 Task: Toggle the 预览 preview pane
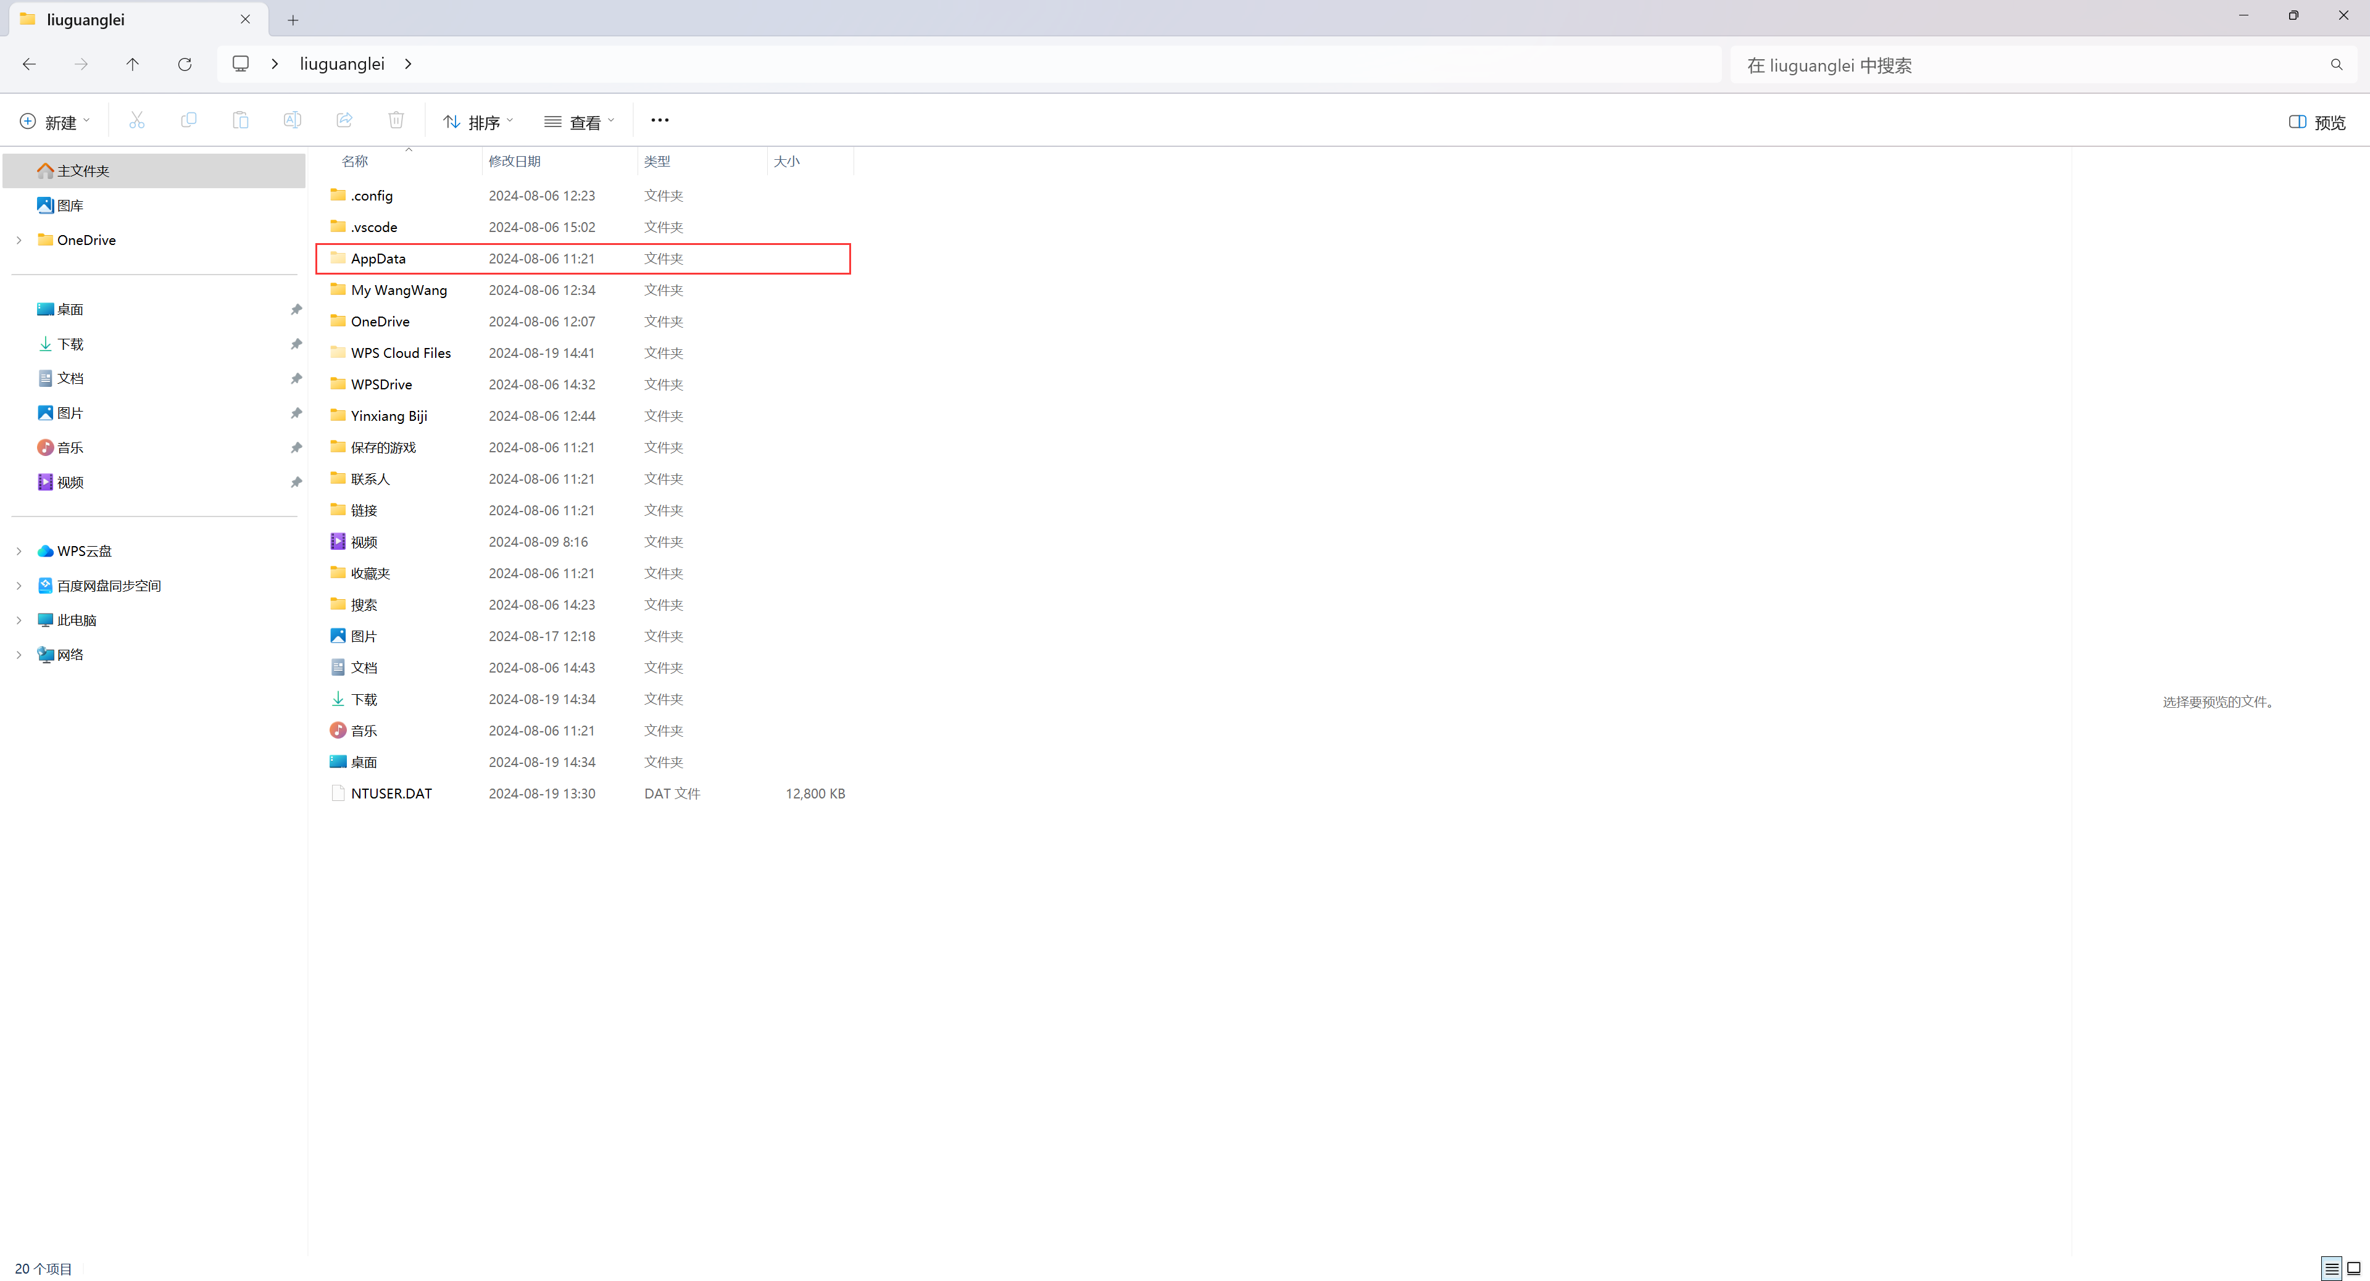pos(2317,122)
